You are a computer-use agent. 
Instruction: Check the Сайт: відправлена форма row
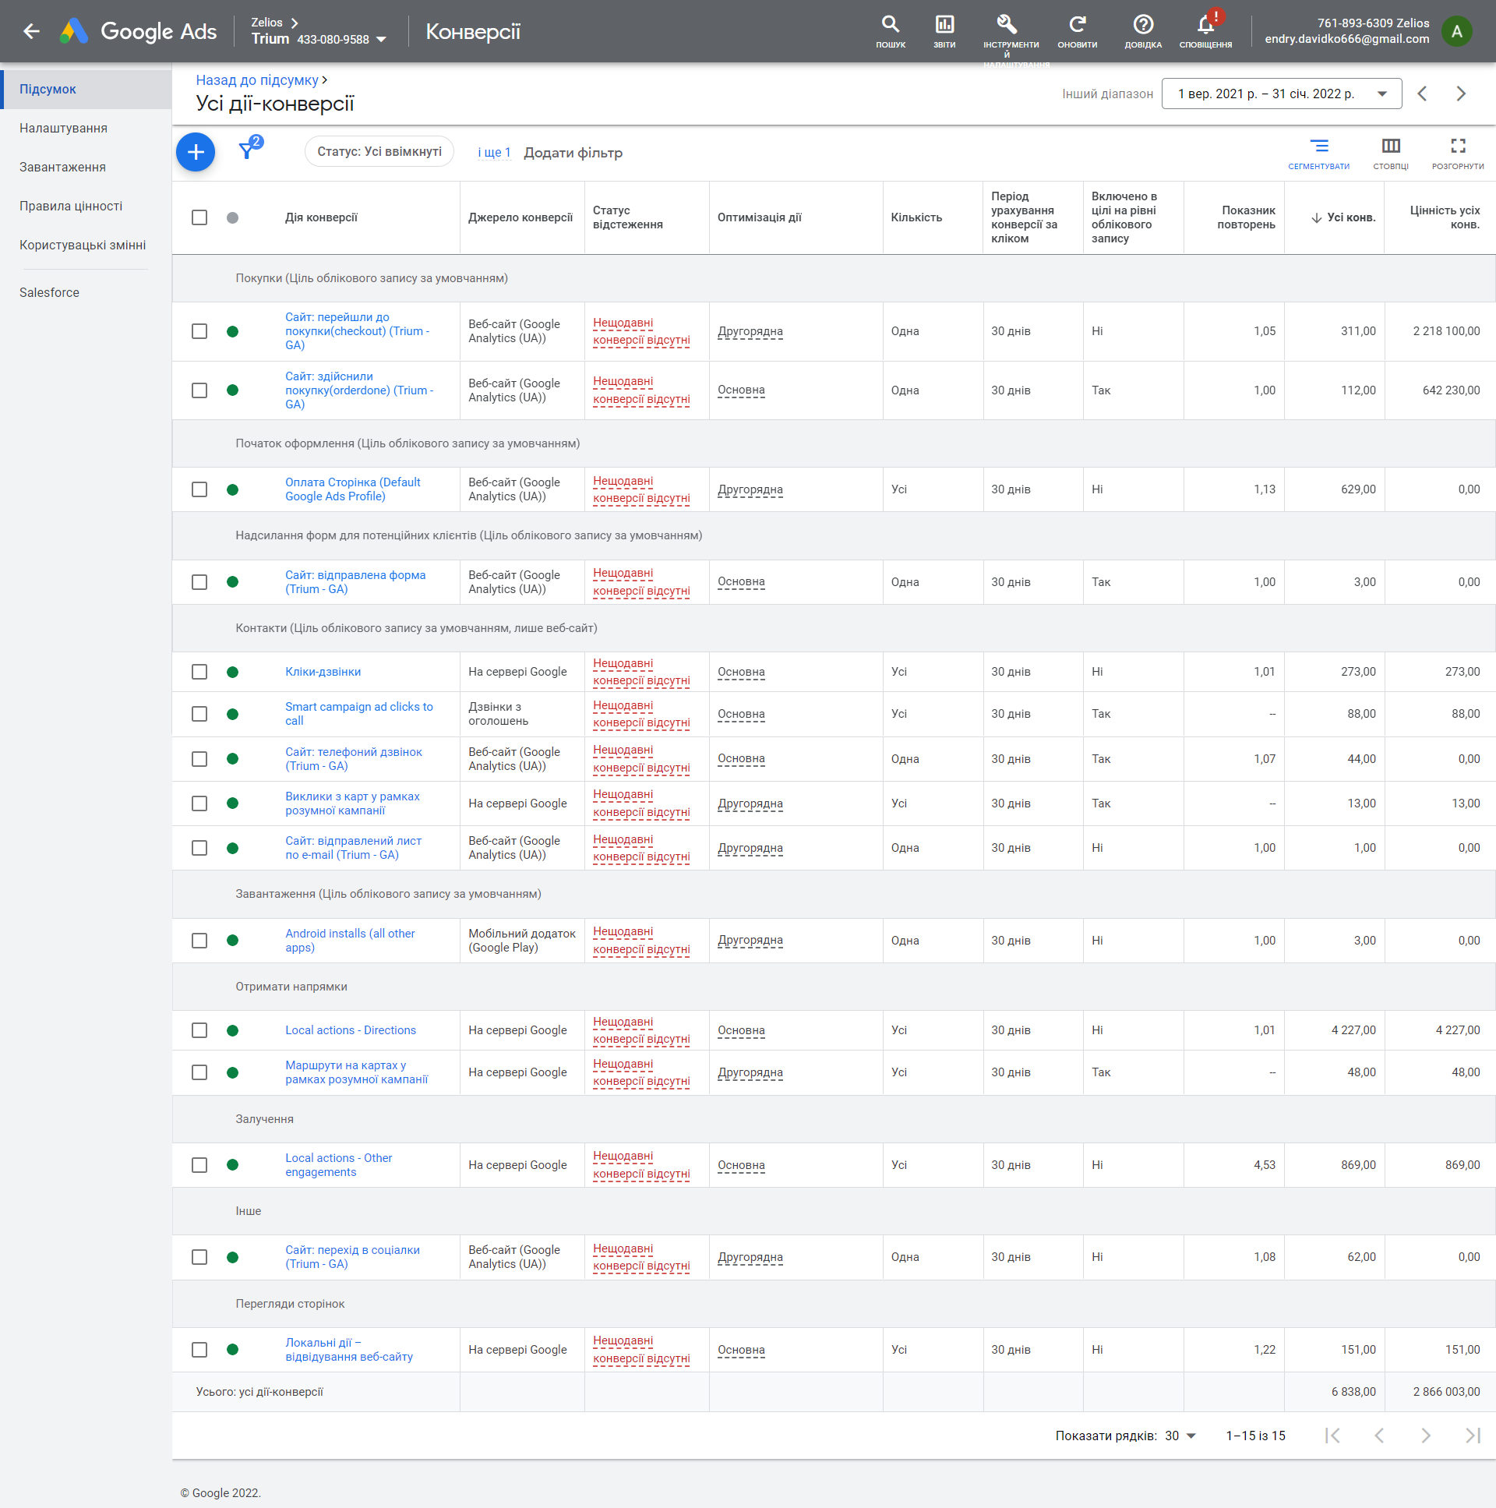(x=199, y=582)
